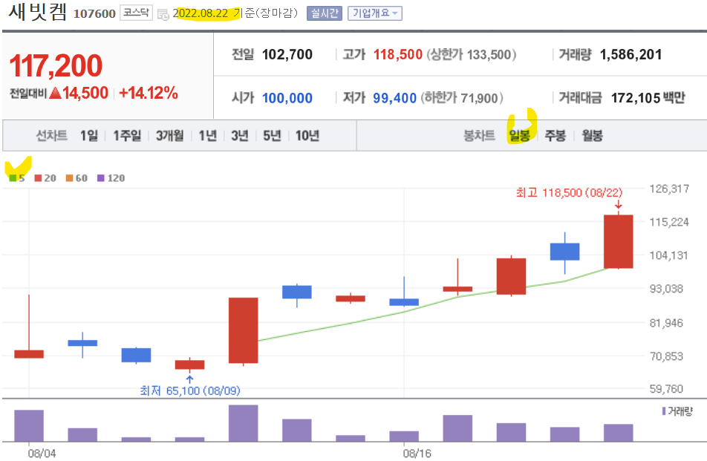Click the red arrow marking 최고 118,500

(618, 204)
